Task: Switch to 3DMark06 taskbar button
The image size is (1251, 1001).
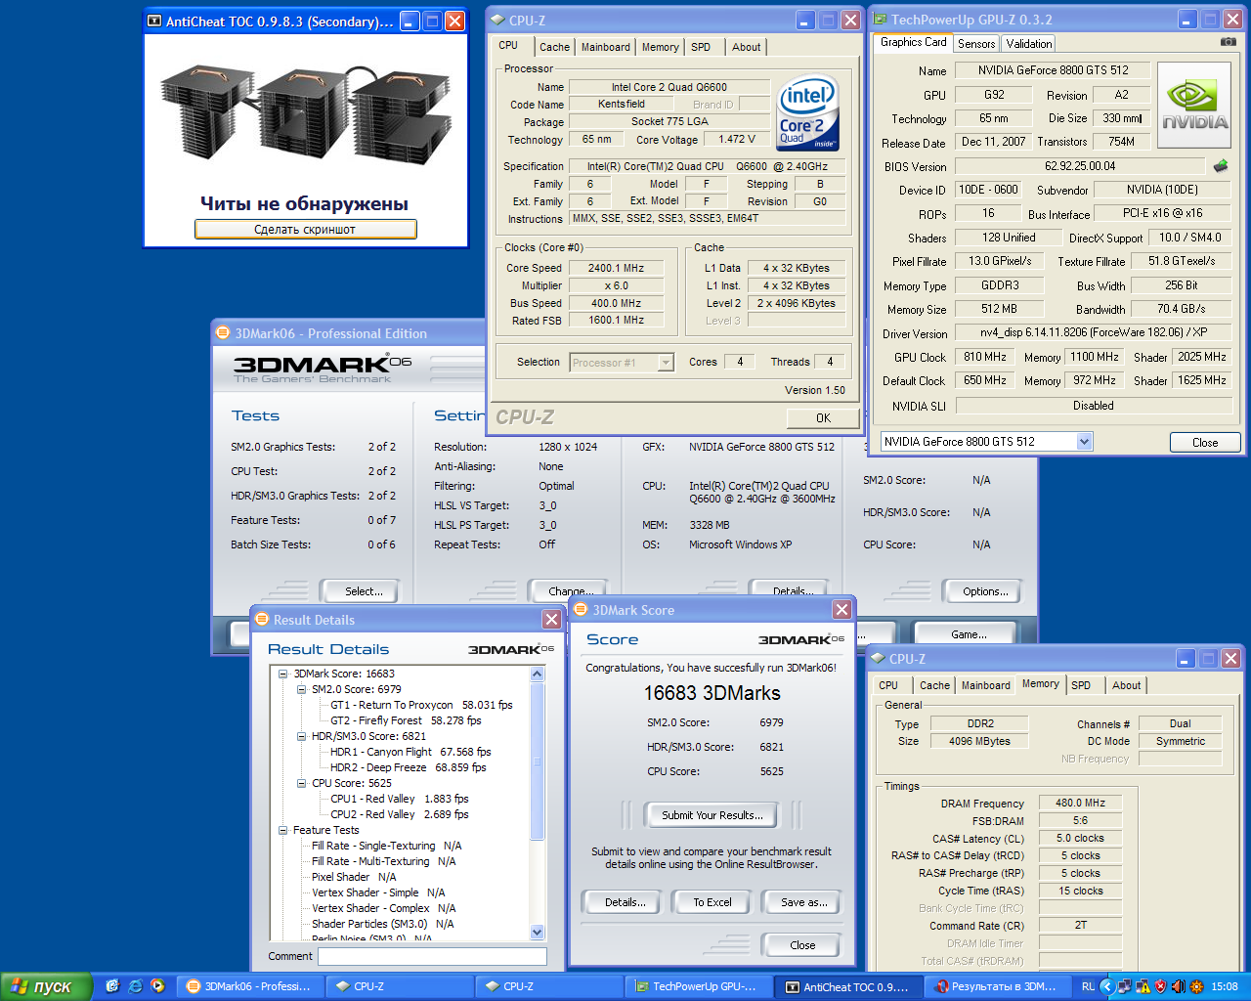Action: tap(251, 986)
